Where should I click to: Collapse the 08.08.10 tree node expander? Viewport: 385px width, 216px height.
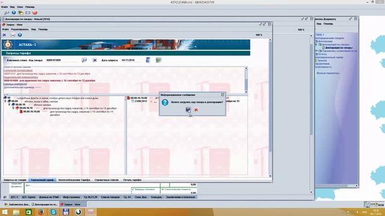[10, 104]
